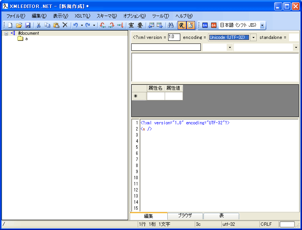The width and height of the screenshot is (302, 230).
Task: Click line 1 xml declaration in source editor
Action: 185,123
